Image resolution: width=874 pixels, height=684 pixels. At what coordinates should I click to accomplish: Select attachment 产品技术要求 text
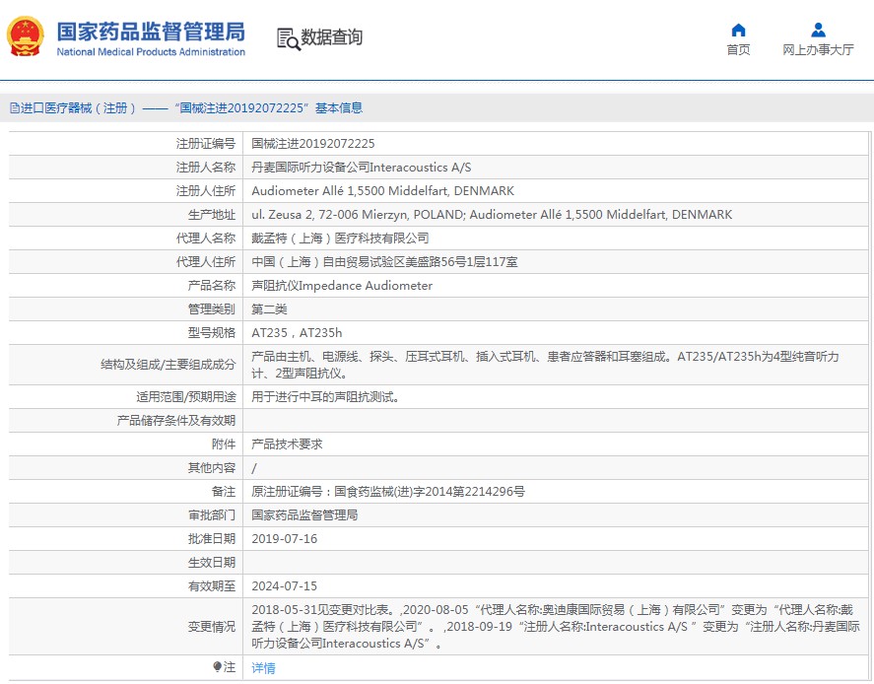click(x=287, y=445)
